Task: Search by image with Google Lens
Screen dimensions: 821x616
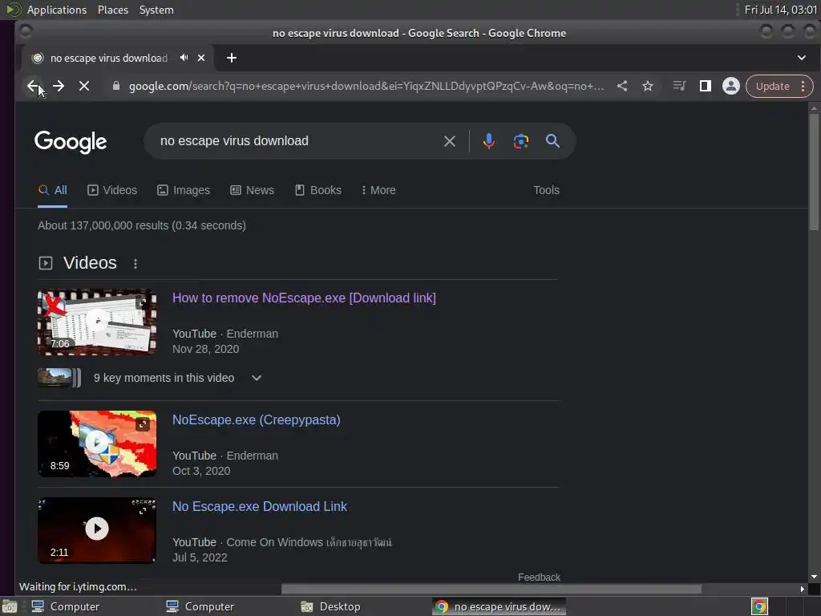Action: tap(521, 141)
